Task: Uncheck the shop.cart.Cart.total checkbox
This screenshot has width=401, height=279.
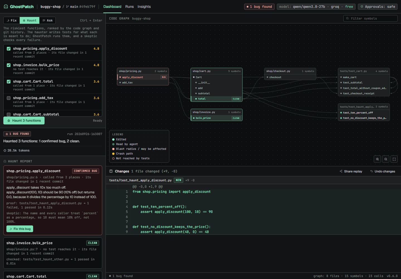Action: [9, 81]
